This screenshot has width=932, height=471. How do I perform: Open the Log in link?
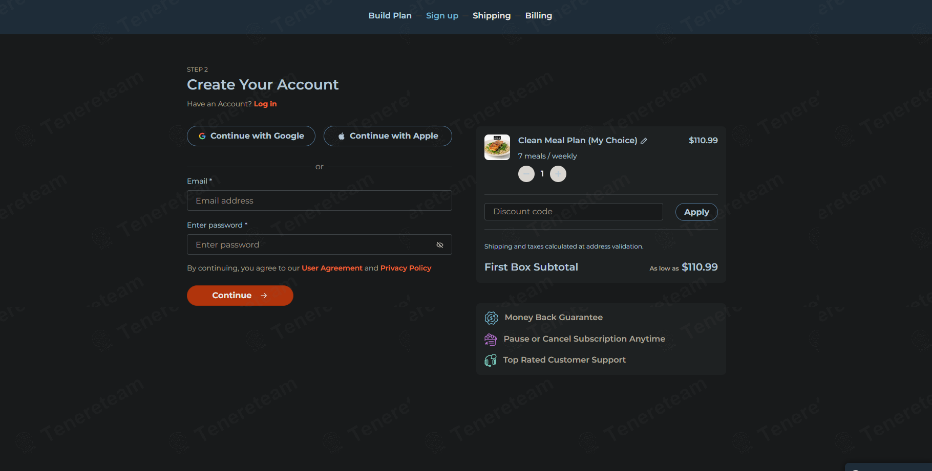tap(265, 104)
